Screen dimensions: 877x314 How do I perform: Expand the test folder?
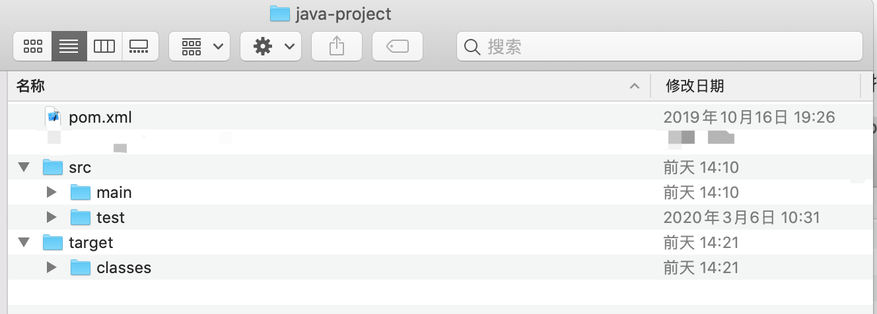(52, 218)
